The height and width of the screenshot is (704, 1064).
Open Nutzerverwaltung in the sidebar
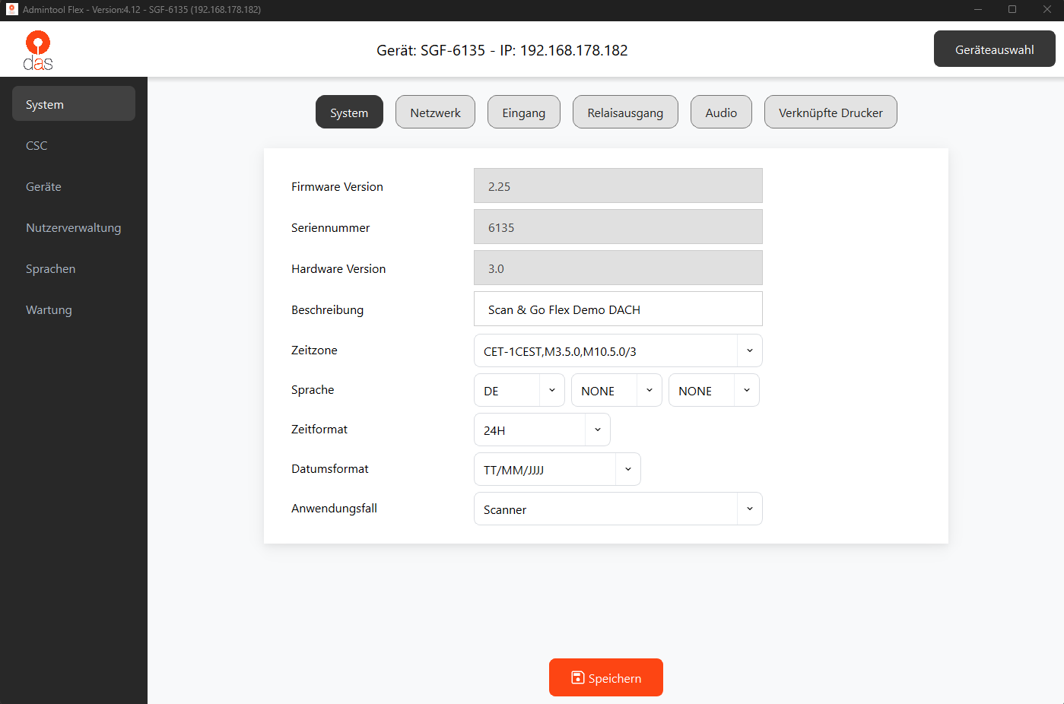click(x=74, y=227)
